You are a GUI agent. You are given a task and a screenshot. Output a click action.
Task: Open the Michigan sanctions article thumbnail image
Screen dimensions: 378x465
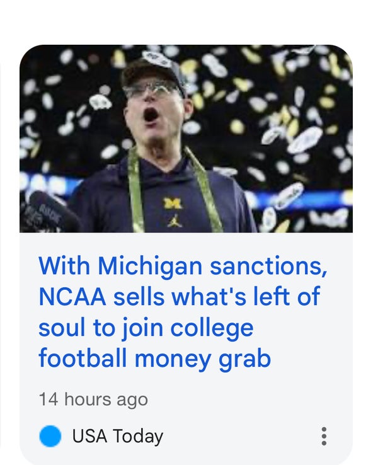(x=186, y=139)
